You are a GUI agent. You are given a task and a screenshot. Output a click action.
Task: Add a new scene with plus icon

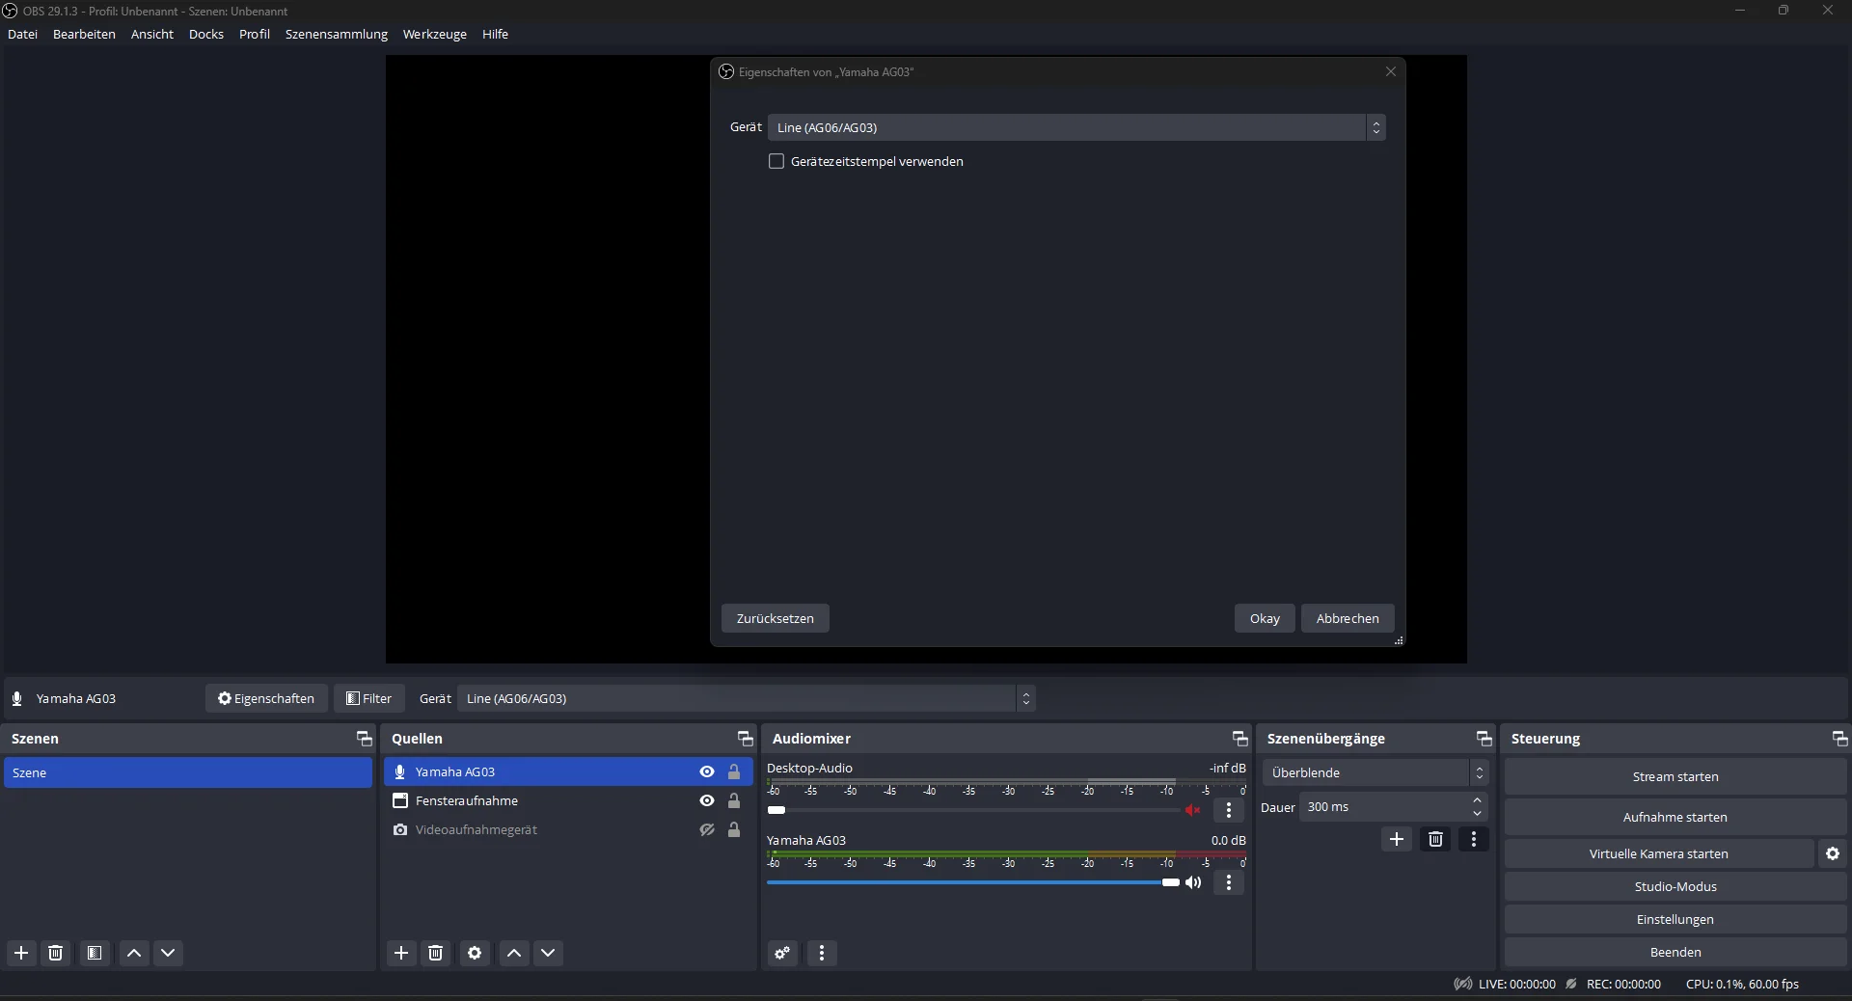[21, 953]
